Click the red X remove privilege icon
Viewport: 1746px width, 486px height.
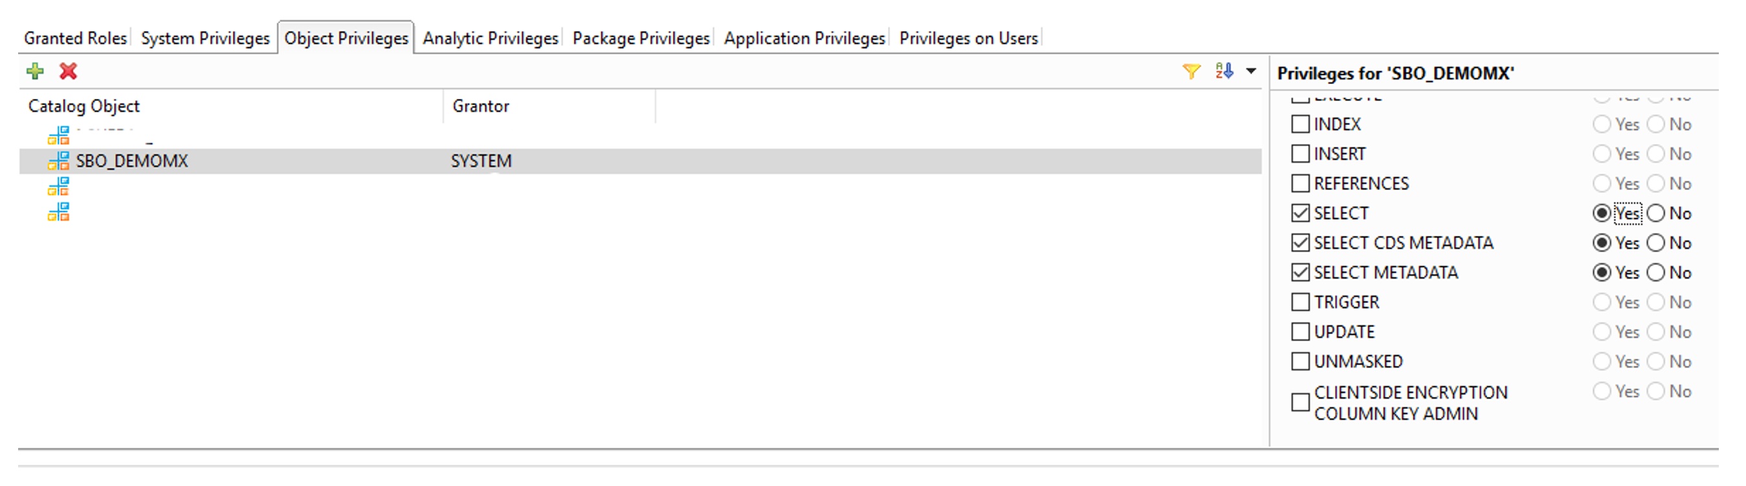click(69, 71)
